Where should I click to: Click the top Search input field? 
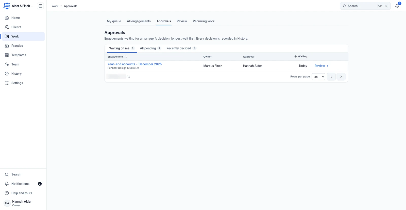pos(365,6)
